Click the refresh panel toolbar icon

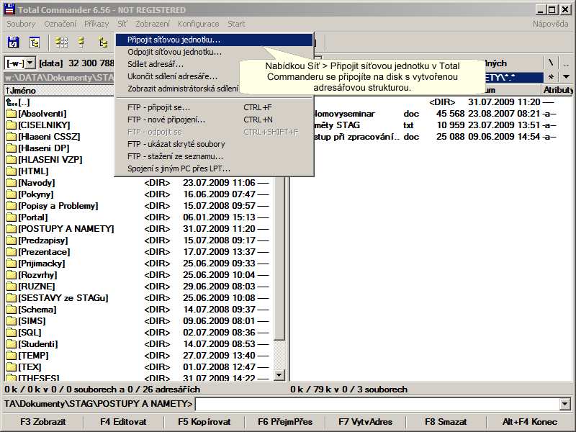[x=13, y=42]
